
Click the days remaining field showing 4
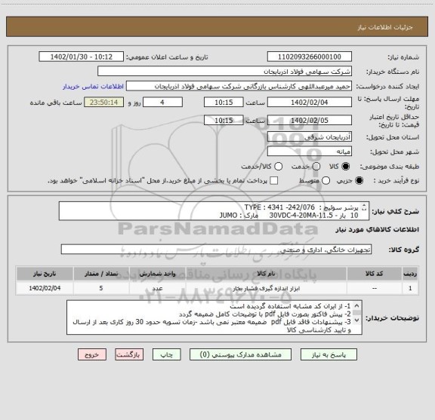(x=162, y=103)
